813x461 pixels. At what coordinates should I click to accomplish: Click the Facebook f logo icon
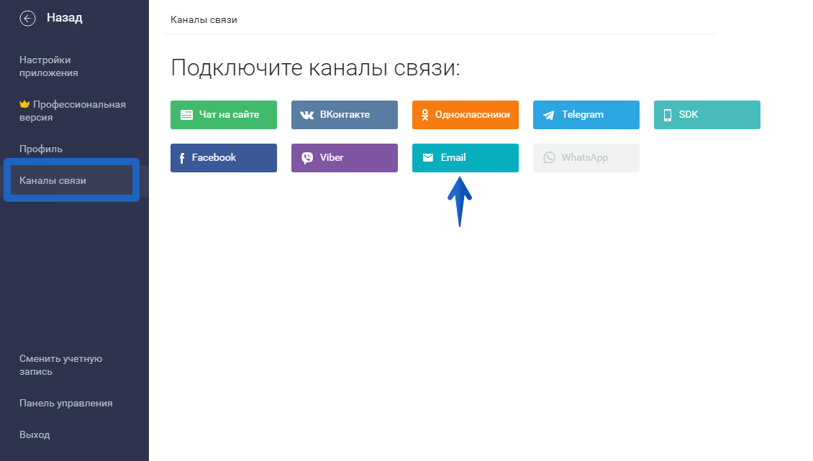tap(182, 158)
